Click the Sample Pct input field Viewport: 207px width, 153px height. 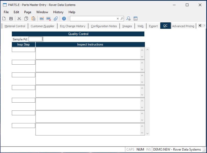pyautogui.click(x=35, y=39)
